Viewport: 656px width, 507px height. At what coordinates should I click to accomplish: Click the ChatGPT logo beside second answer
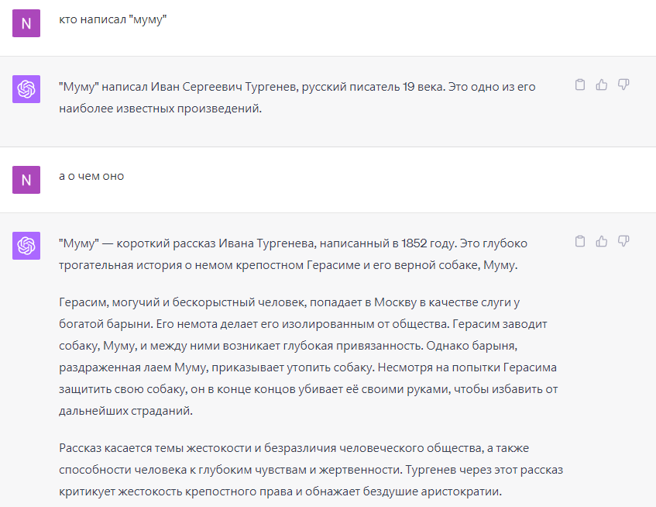pos(26,246)
